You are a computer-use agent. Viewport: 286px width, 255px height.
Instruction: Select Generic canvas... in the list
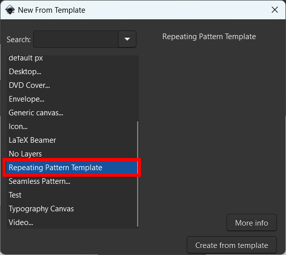72,113
